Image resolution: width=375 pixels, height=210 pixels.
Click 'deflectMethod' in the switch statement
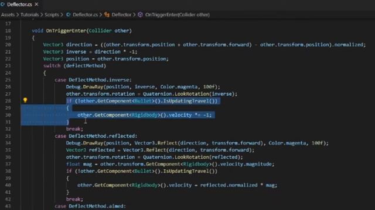tap(84, 66)
